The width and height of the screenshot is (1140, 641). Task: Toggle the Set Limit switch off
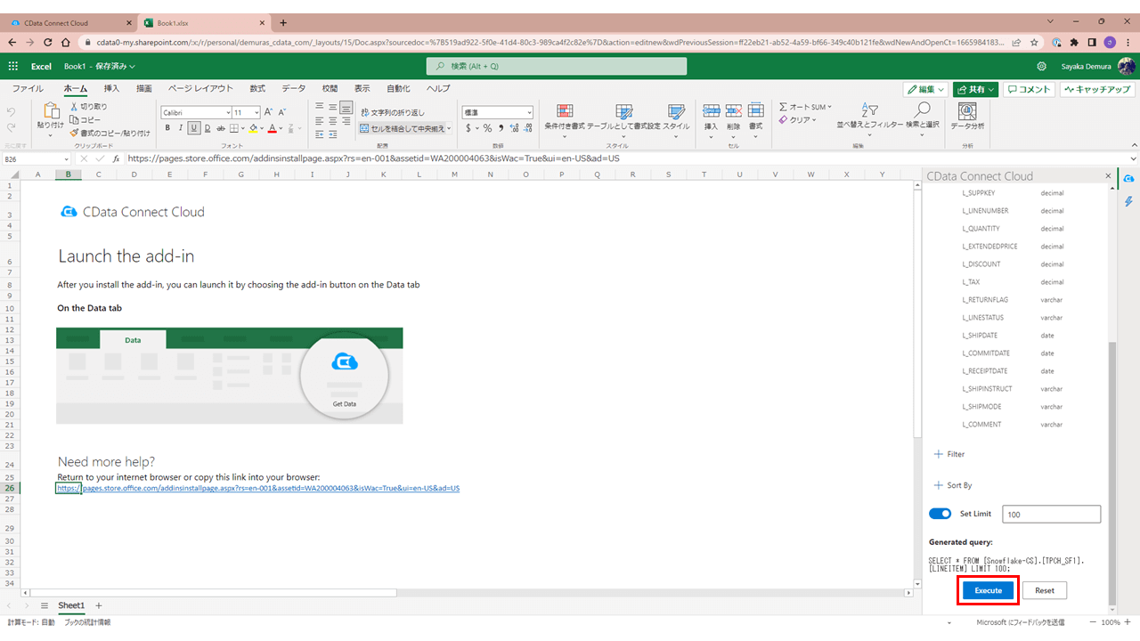[940, 514]
